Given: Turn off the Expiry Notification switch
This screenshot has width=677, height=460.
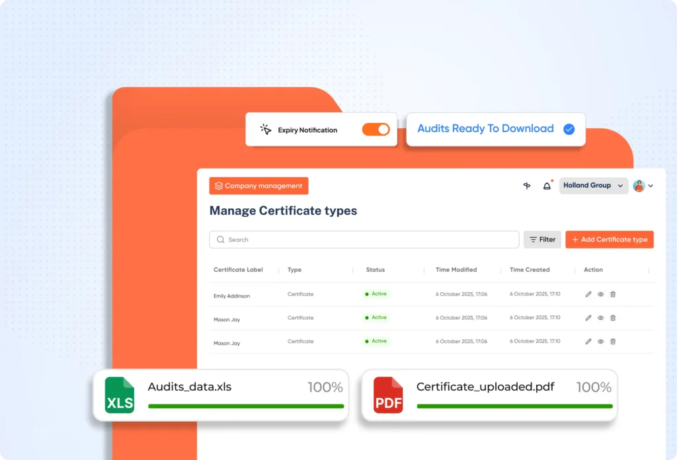Looking at the screenshot, I should pos(376,130).
